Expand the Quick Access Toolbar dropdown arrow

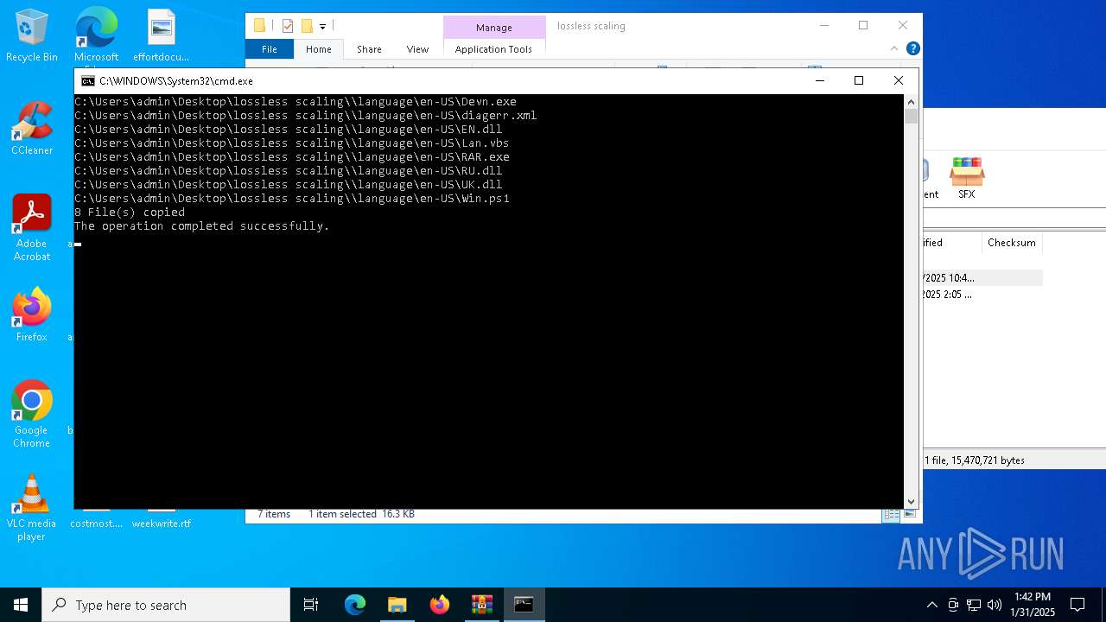tap(322, 27)
